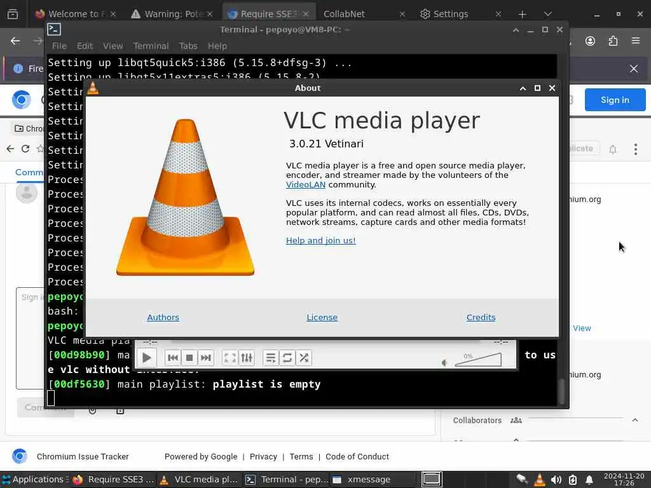
Task: Open Firefox recent browsing view icon
Action: click(x=13, y=14)
